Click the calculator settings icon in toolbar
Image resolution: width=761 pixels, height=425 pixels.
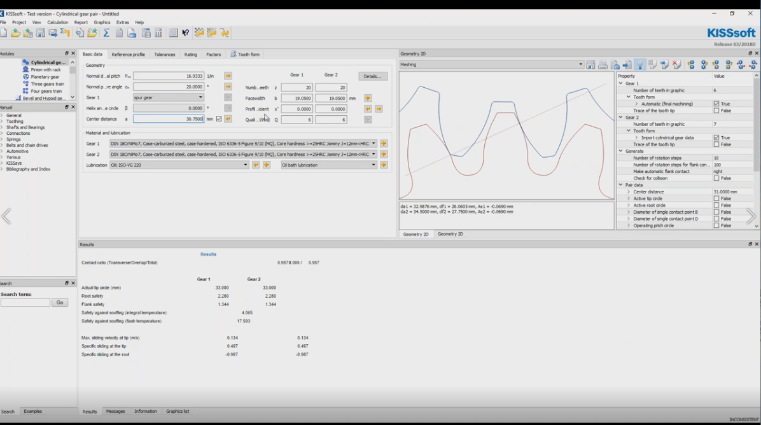click(x=158, y=33)
